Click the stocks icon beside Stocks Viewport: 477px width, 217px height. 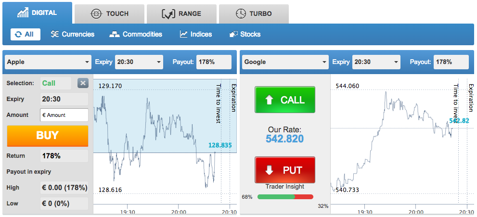(x=233, y=34)
